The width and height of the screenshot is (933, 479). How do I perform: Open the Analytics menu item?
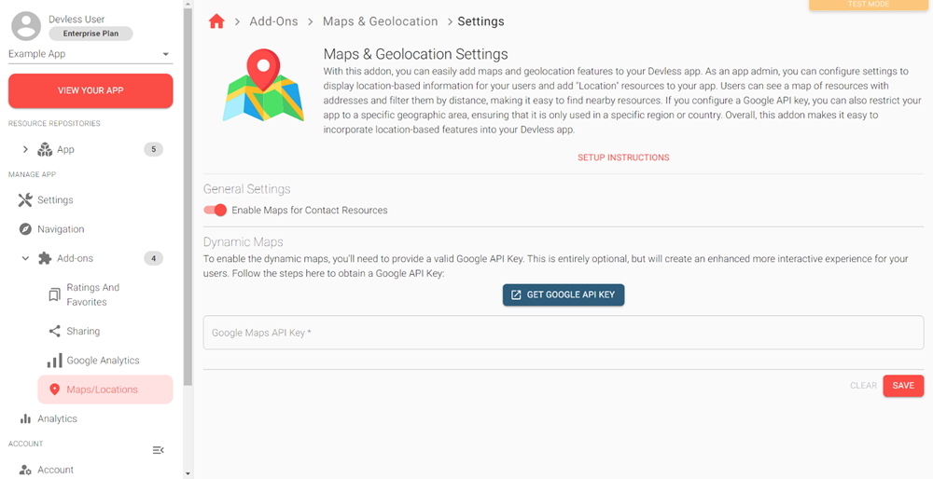(57, 419)
